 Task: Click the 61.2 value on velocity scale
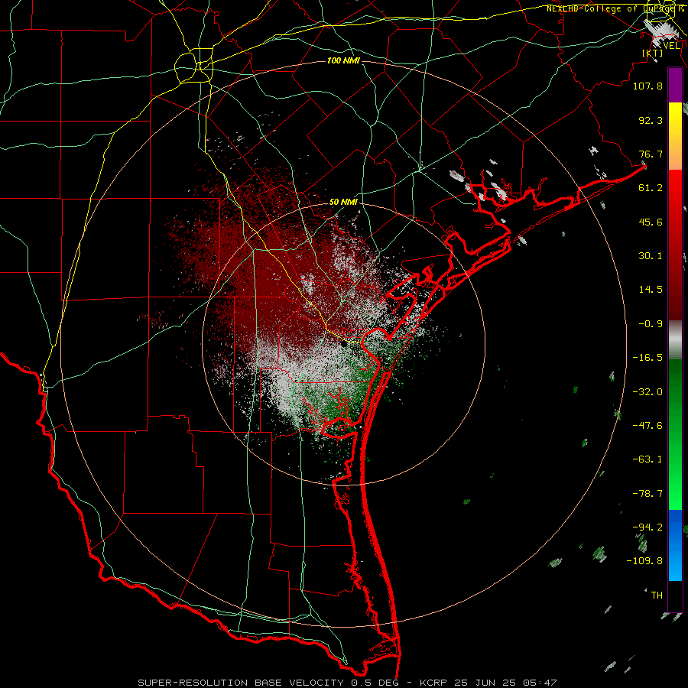tap(651, 188)
